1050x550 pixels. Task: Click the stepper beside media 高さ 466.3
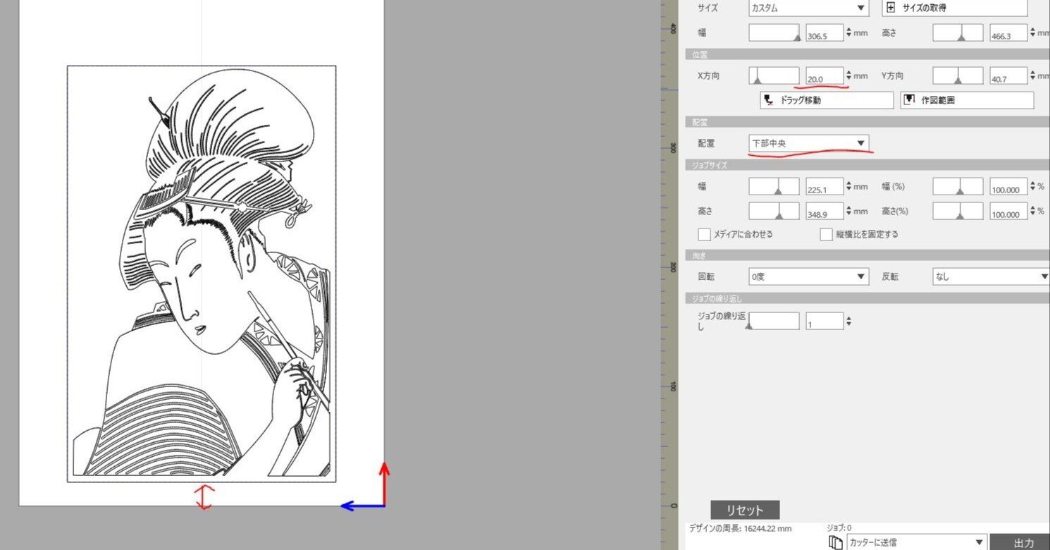(x=1032, y=32)
